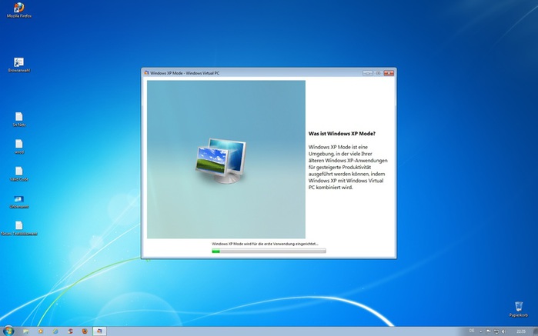This screenshot has width=538, height=336.
Task: Select the Neues Textdokument desktop file
Action: click(x=19, y=228)
